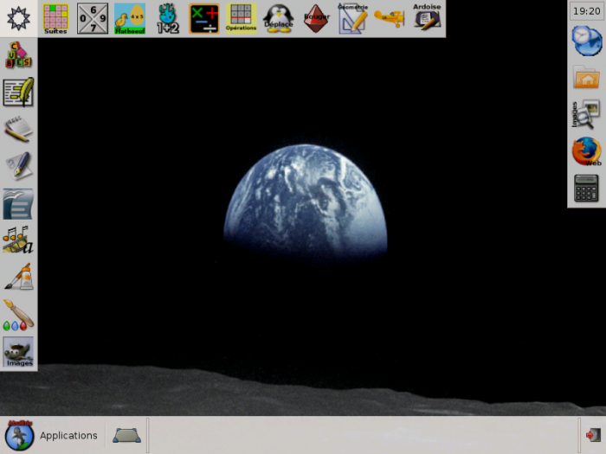Screen dimensions: 606x454
Task: Open the Bouger red shape app
Action: (x=316, y=18)
